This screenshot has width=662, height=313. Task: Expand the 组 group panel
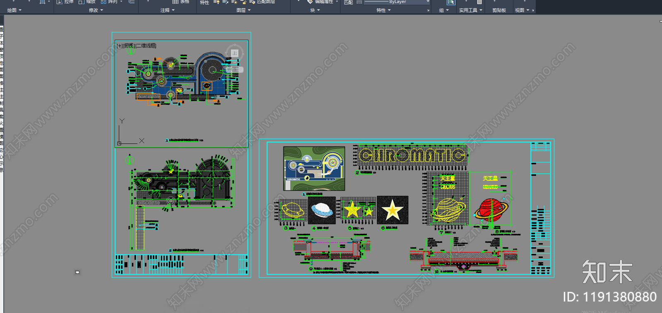click(444, 10)
